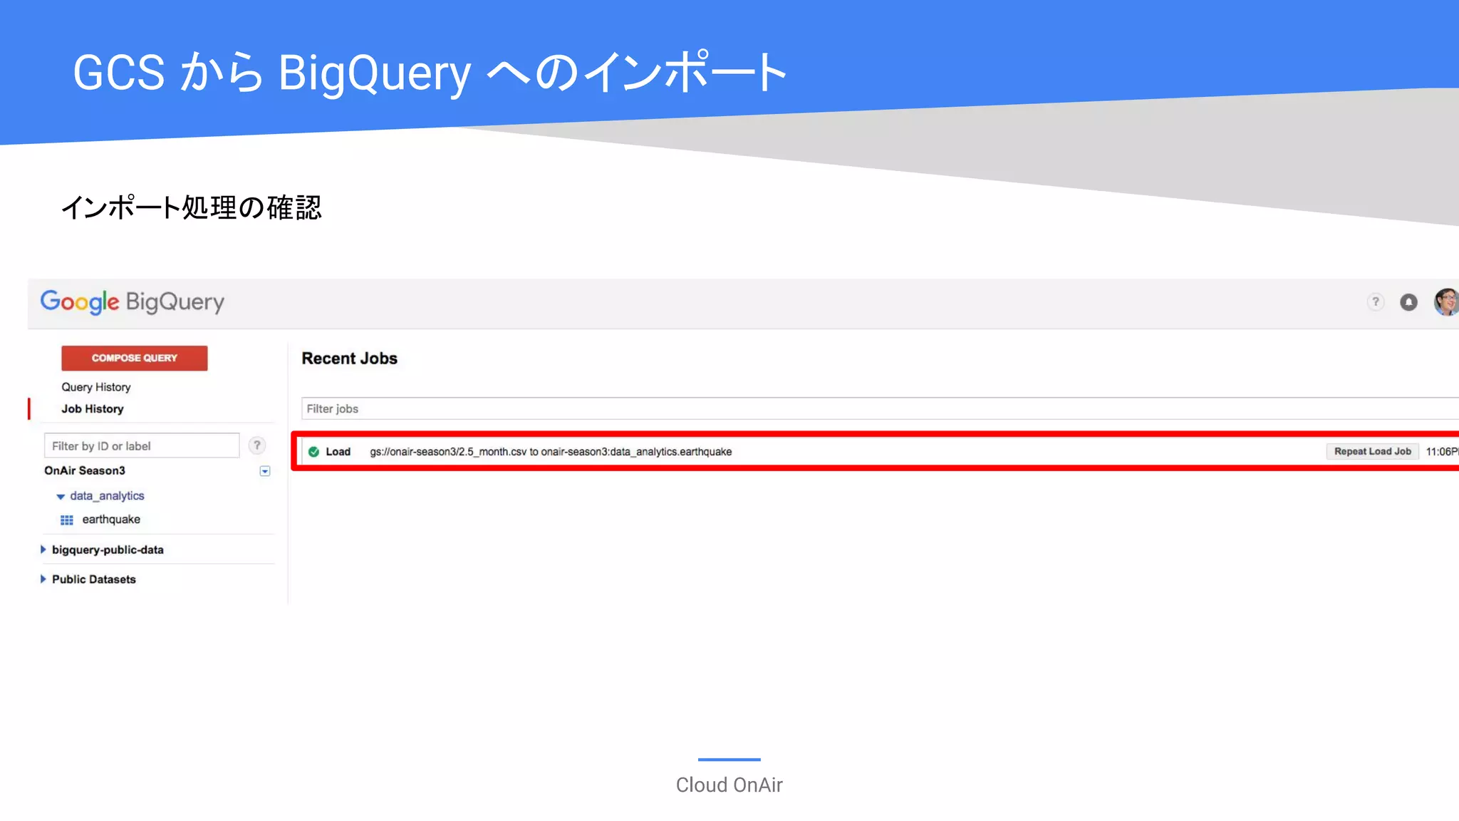Click the Recent Jobs heading
The width and height of the screenshot is (1459, 821).
tap(350, 358)
